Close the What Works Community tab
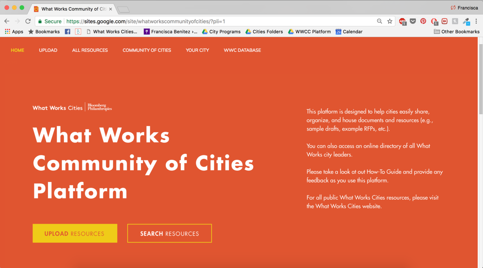483x268 pixels. tap(110, 9)
